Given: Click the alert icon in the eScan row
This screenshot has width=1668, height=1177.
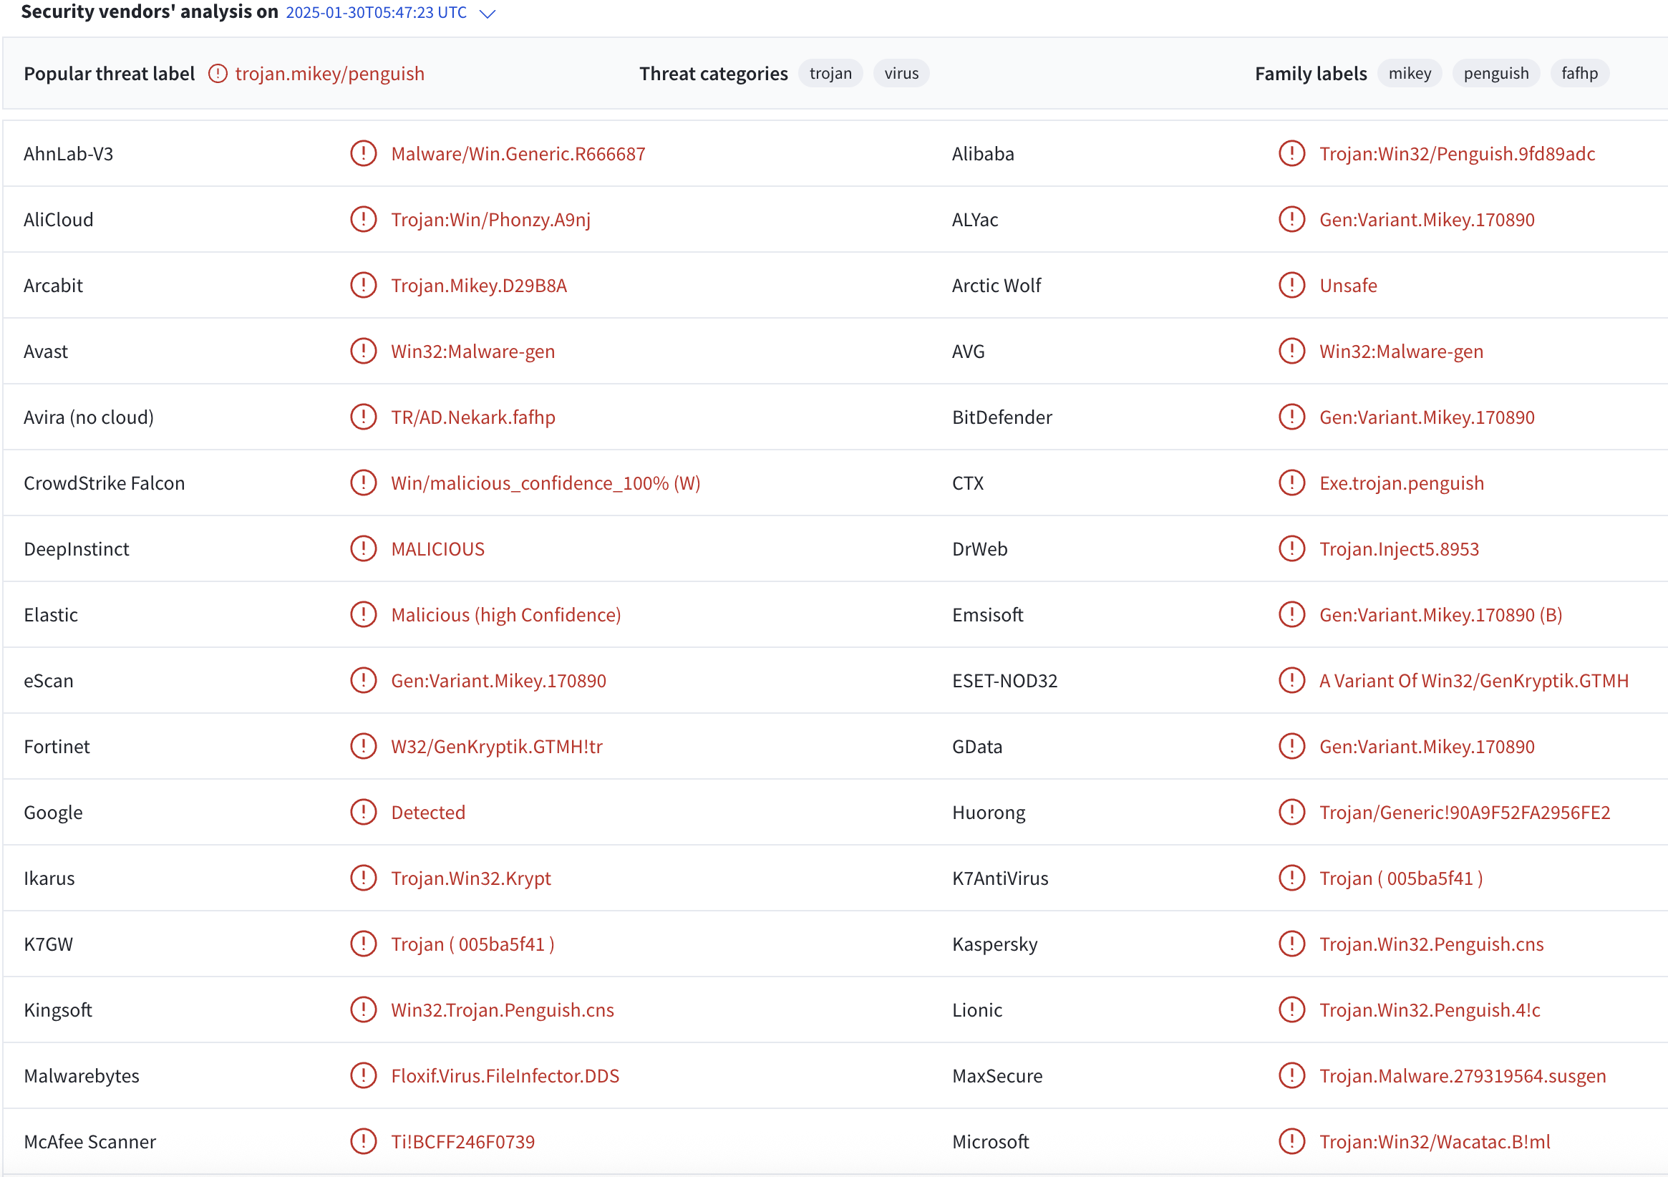Looking at the screenshot, I should point(363,680).
